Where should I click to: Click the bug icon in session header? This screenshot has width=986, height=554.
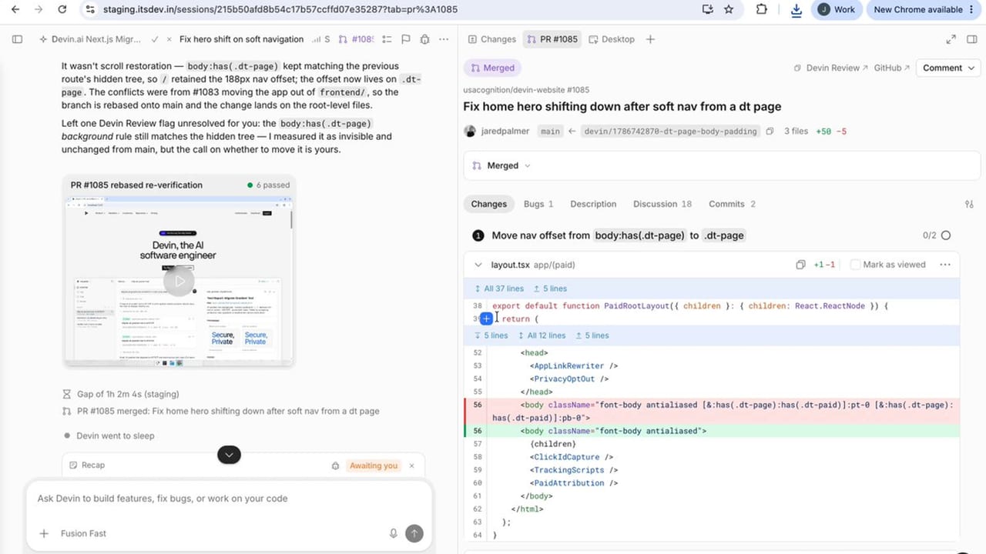(424, 39)
